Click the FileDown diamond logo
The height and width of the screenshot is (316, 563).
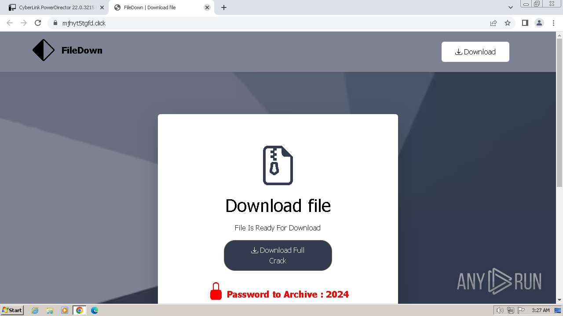coord(44,50)
